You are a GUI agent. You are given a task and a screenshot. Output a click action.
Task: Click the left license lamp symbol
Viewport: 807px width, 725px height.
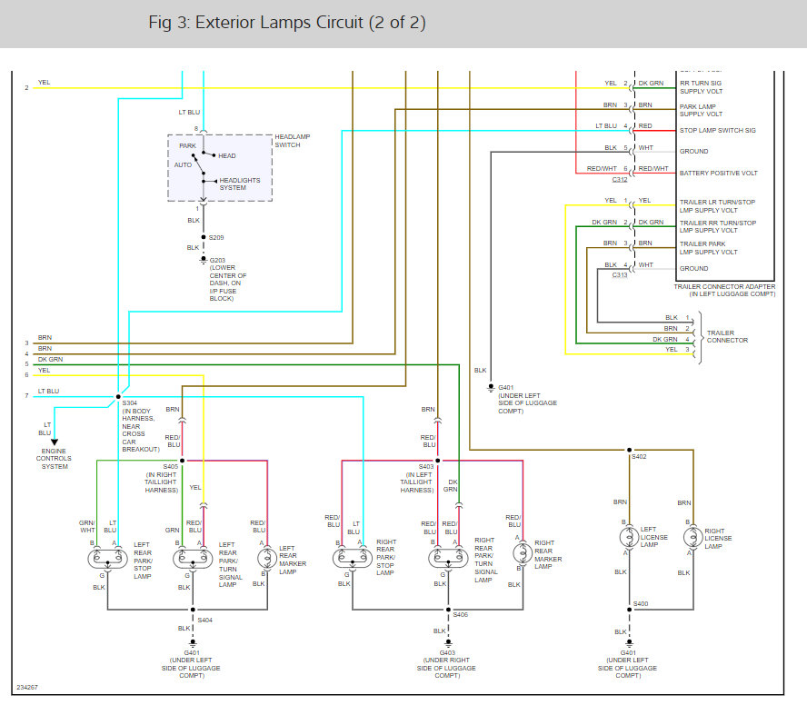[629, 538]
